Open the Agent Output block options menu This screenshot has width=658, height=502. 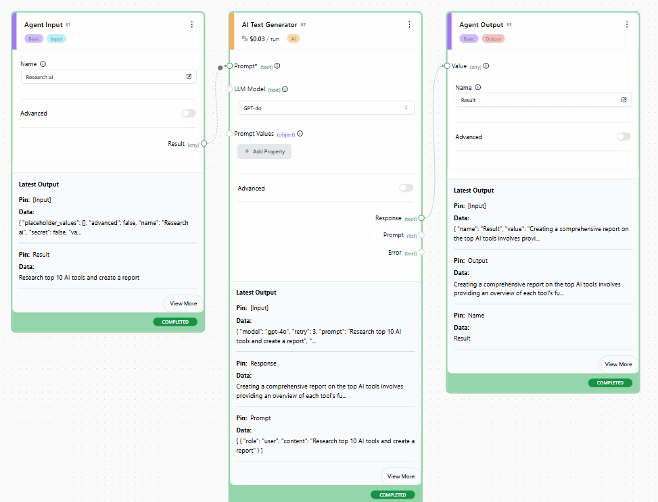[626, 24]
